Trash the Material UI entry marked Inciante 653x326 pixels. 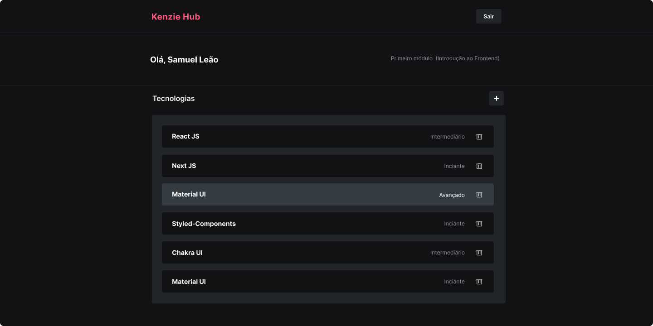click(479, 282)
